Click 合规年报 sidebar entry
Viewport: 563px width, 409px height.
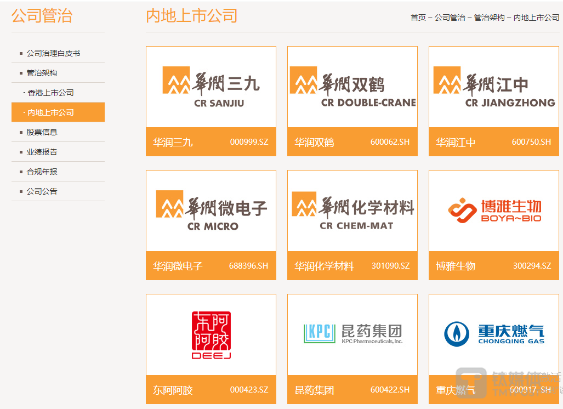[x=42, y=172]
